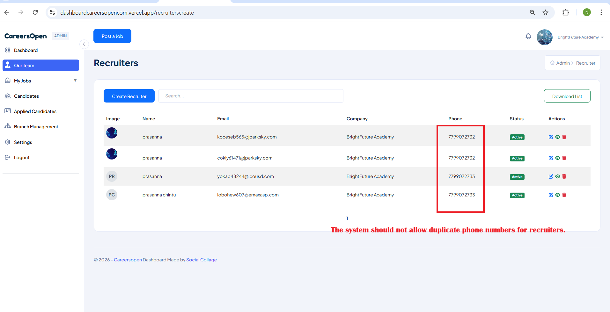Click eye icon for yokab48244 recruiter

(x=557, y=176)
